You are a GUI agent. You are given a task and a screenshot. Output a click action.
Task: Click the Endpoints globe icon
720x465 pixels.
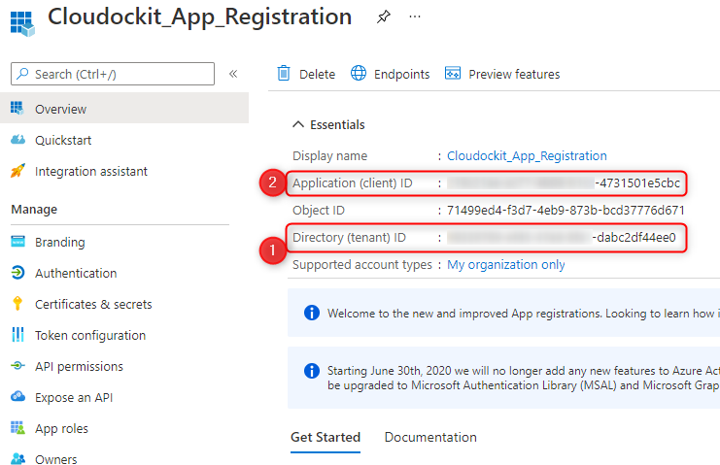pyautogui.click(x=359, y=73)
